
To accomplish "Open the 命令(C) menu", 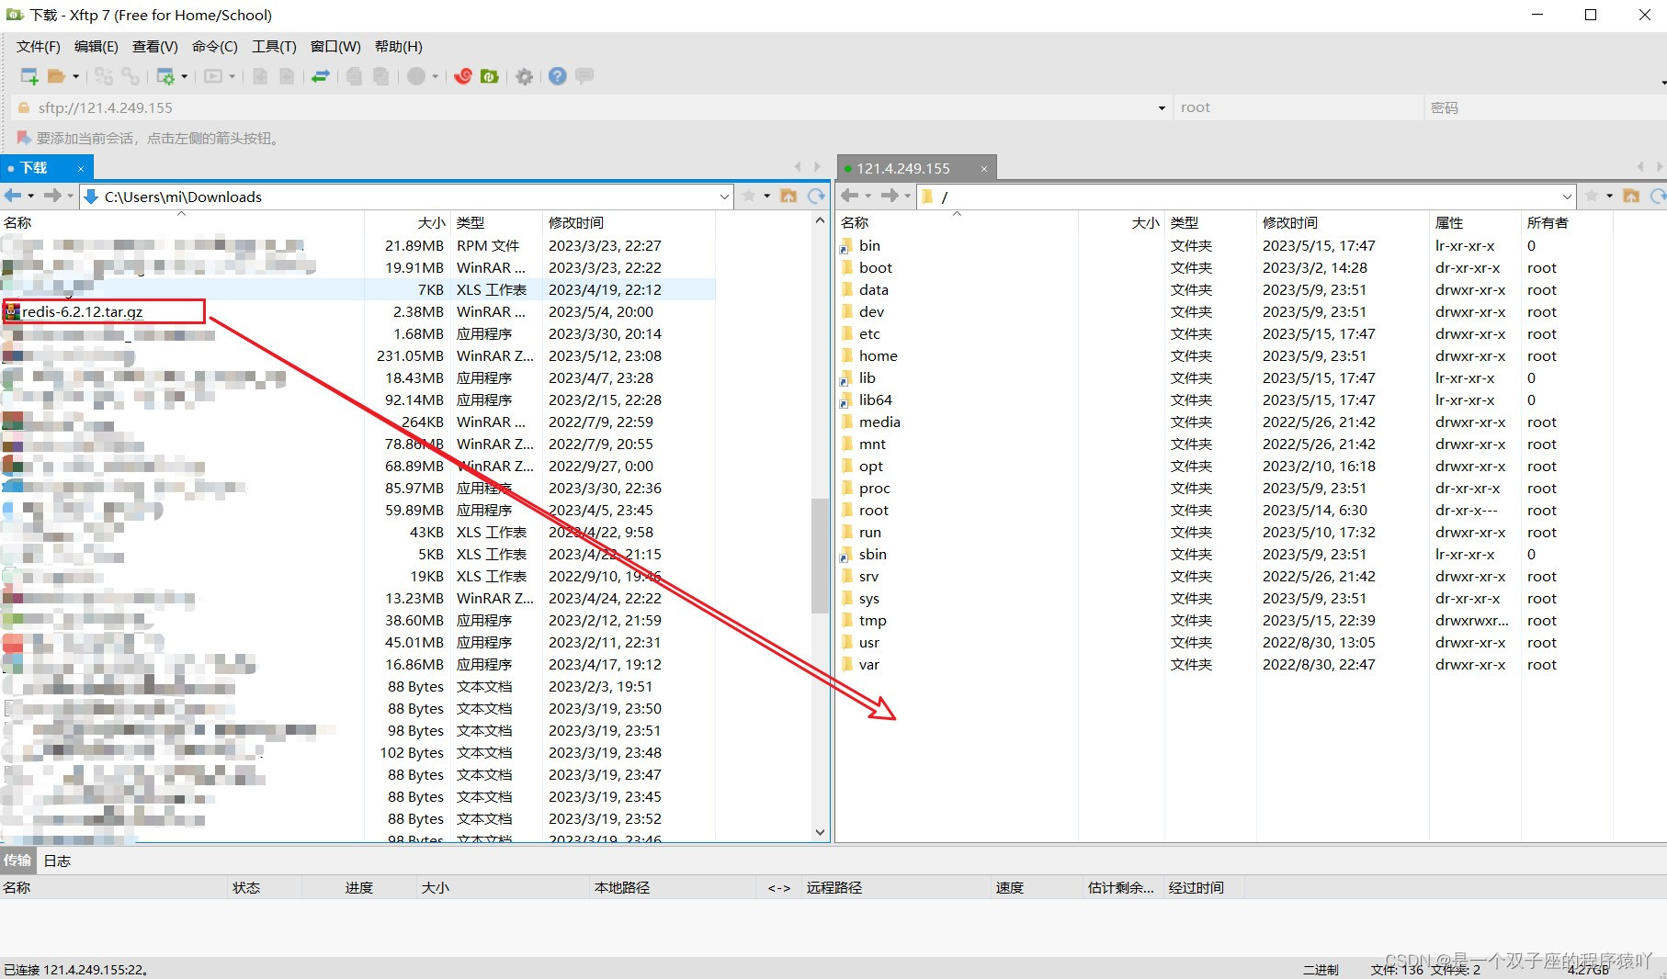I will tap(214, 46).
